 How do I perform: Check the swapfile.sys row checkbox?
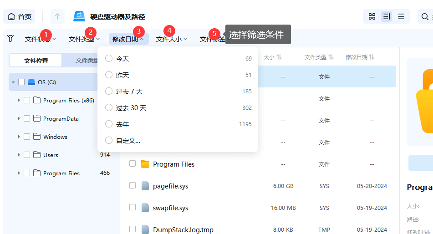(x=132, y=207)
